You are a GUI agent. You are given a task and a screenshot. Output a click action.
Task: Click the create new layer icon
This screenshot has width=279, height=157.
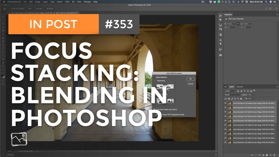coord(270,155)
